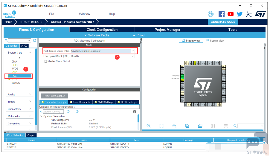Switch to the User Constants tab
Image resolution: width=270 pixels, height=157 pixels.
(x=80, y=102)
